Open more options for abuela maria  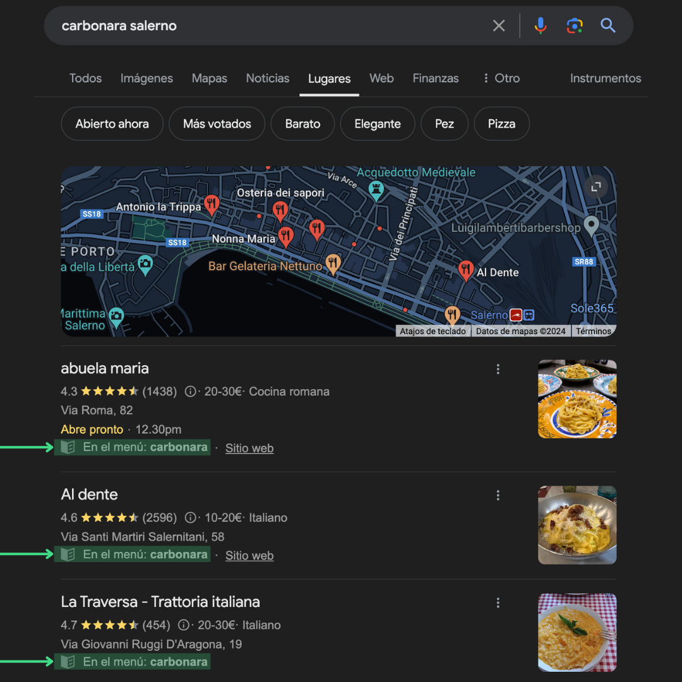click(x=498, y=369)
